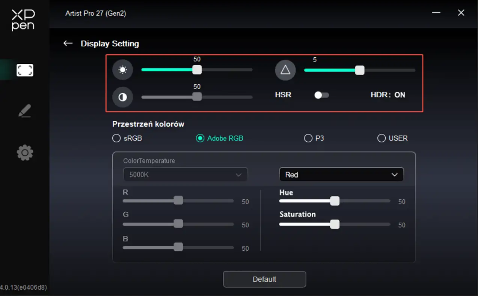Click the brightness slider handle
This screenshot has height=296, width=478.
click(x=197, y=70)
